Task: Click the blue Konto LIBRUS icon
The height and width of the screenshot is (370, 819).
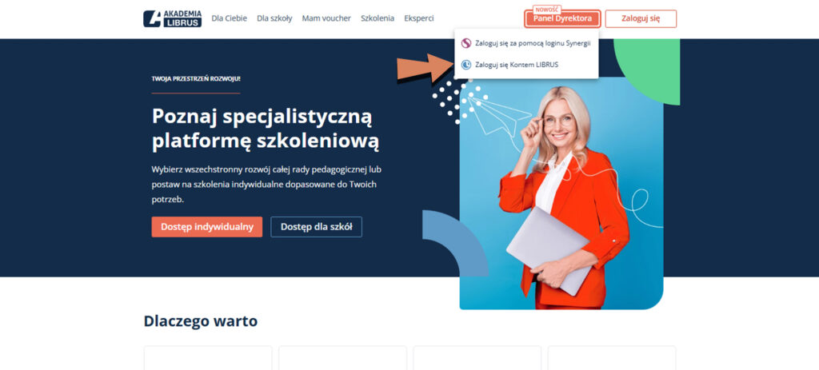Action: pos(466,65)
